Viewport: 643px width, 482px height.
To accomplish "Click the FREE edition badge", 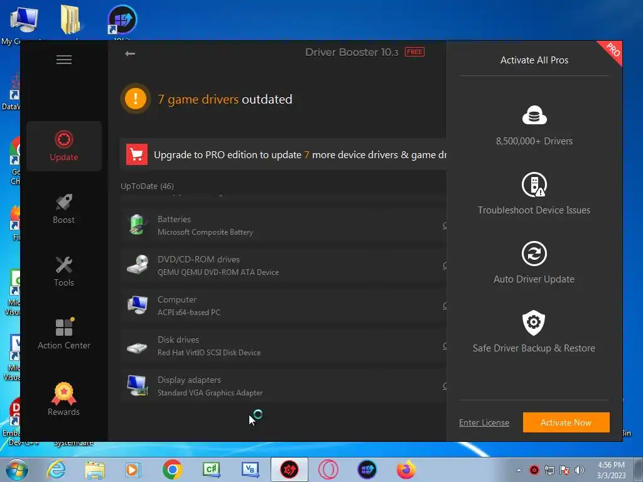I will (414, 52).
